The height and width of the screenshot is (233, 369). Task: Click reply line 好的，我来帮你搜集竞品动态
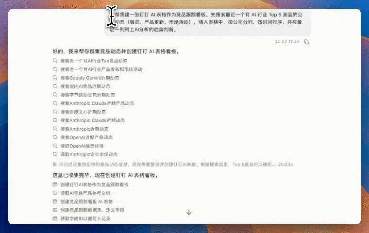coord(117,51)
